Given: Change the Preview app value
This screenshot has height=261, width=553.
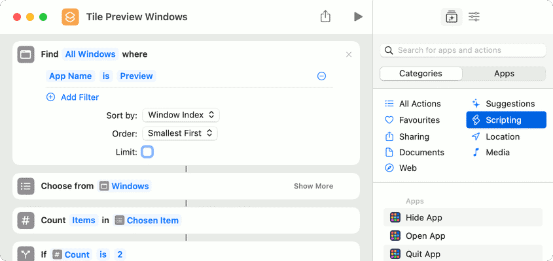Looking at the screenshot, I should pyautogui.click(x=137, y=76).
